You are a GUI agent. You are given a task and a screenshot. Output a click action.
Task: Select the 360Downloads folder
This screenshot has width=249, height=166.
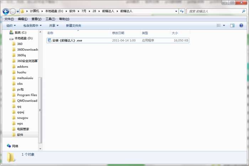(x=27, y=50)
